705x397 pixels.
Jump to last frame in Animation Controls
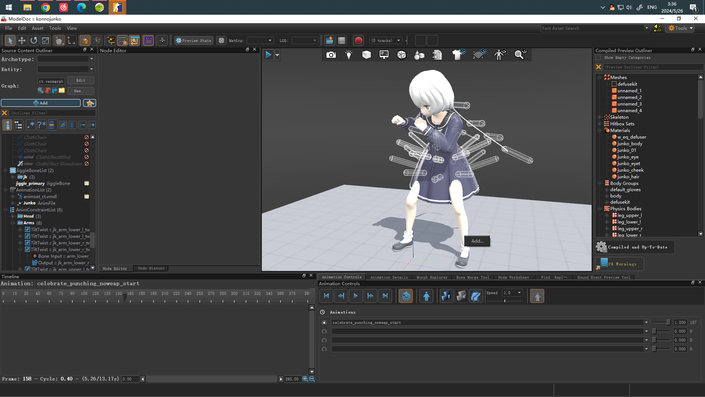point(385,296)
